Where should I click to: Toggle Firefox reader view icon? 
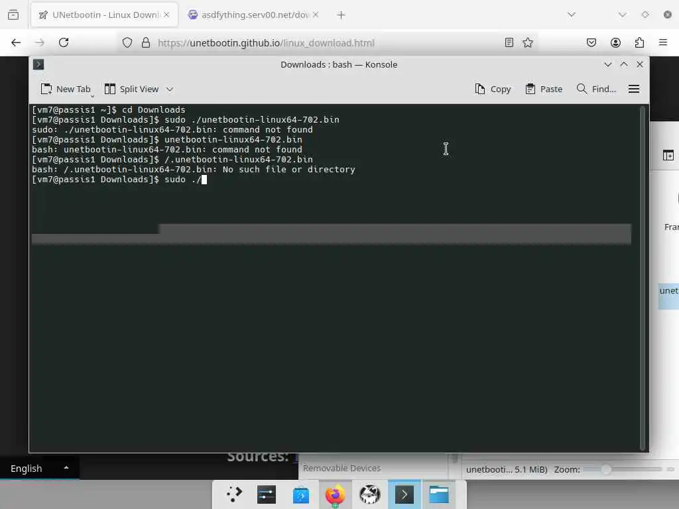click(509, 42)
